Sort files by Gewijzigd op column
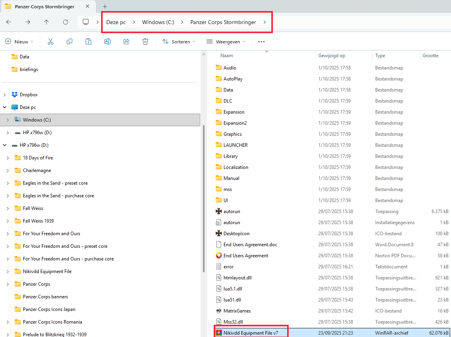 point(332,56)
